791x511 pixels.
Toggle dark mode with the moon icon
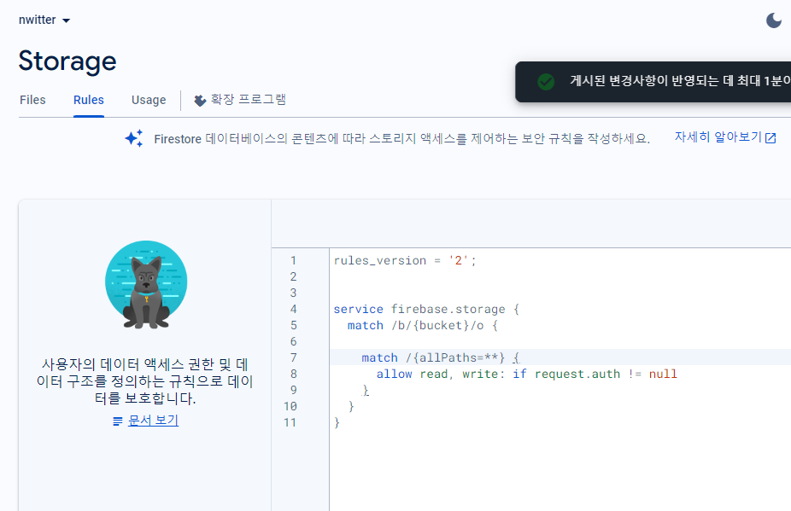[x=773, y=20]
